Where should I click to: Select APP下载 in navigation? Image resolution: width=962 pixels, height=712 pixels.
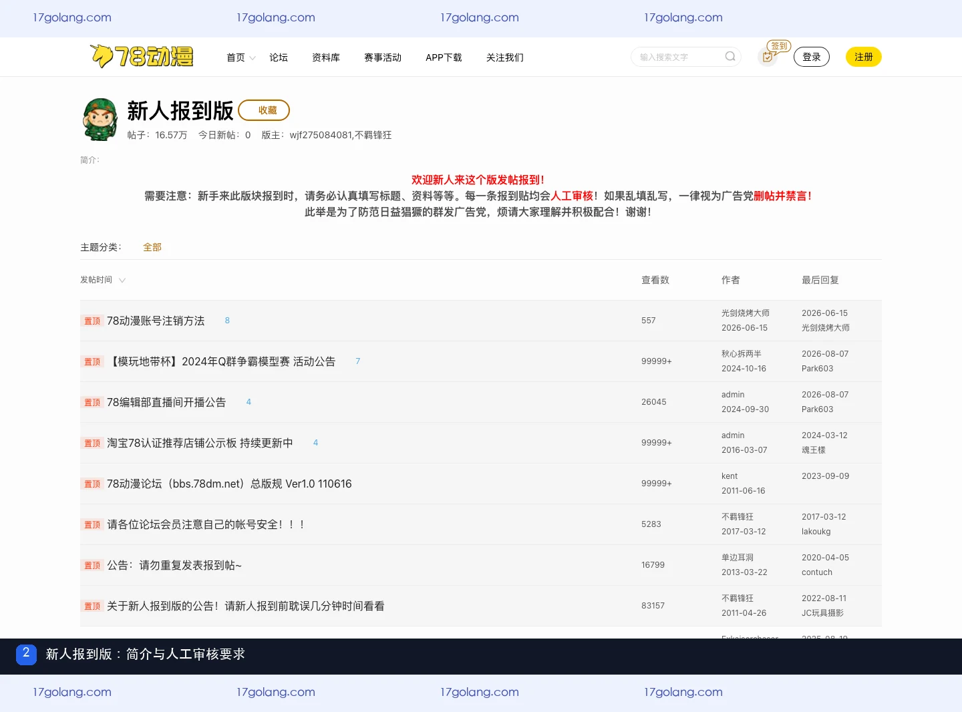pyautogui.click(x=444, y=57)
